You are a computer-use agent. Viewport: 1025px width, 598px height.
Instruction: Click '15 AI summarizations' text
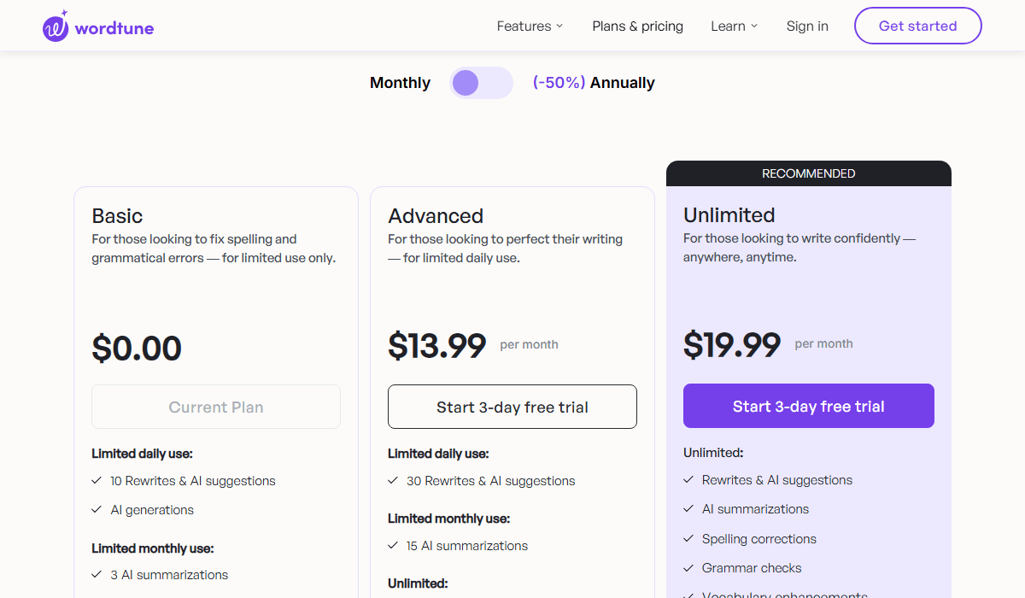click(x=467, y=546)
